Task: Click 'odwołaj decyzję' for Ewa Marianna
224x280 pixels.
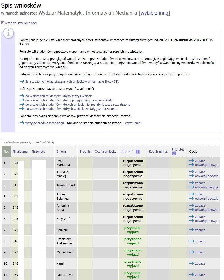Action: [207, 165]
